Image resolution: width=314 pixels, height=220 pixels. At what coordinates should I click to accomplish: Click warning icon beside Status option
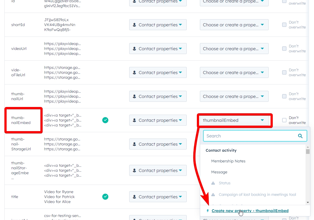[x=213, y=183]
